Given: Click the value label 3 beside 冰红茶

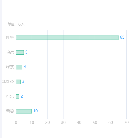Looking at the screenshot, I should click(x=23, y=81).
